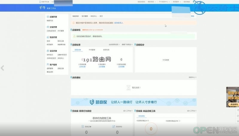Click the hourglass icon beside 暂无消息
This screenshot has height=136, width=239.
[129, 87]
